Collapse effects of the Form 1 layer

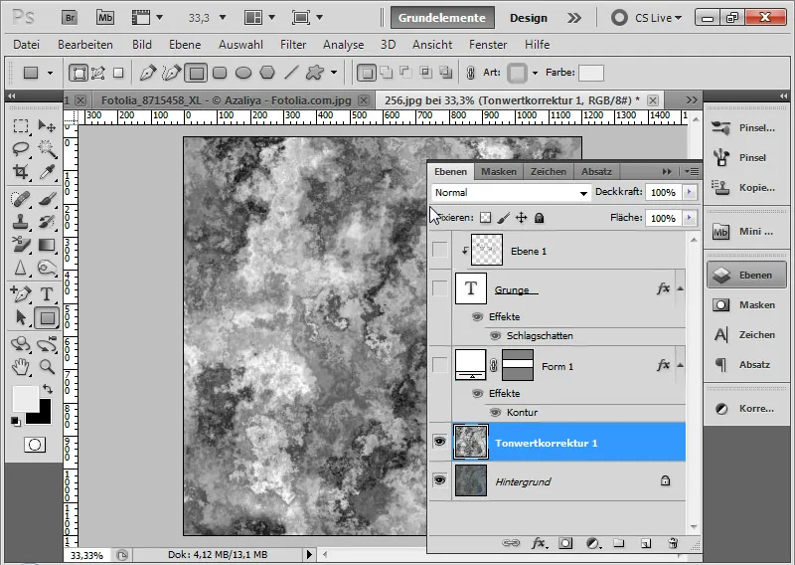(x=681, y=365)
